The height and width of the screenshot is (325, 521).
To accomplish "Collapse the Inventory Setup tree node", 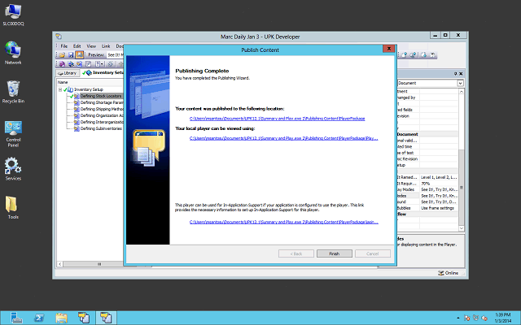I will pyautogui.click(x=60, y=89).
